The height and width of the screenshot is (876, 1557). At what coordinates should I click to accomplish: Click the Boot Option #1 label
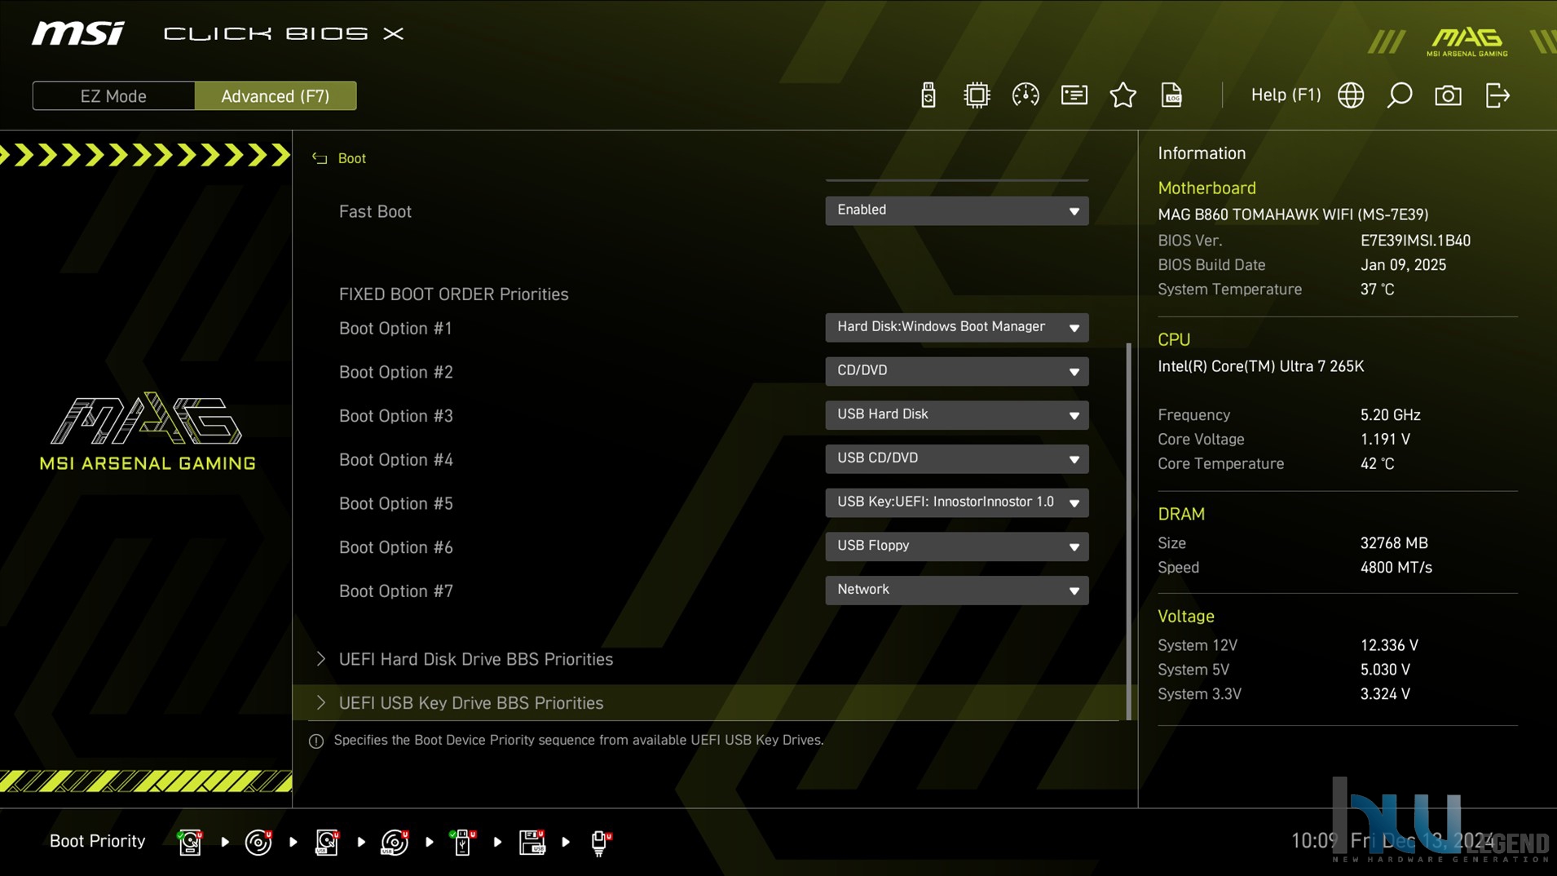pyautogui.click(x=395, y=328)
